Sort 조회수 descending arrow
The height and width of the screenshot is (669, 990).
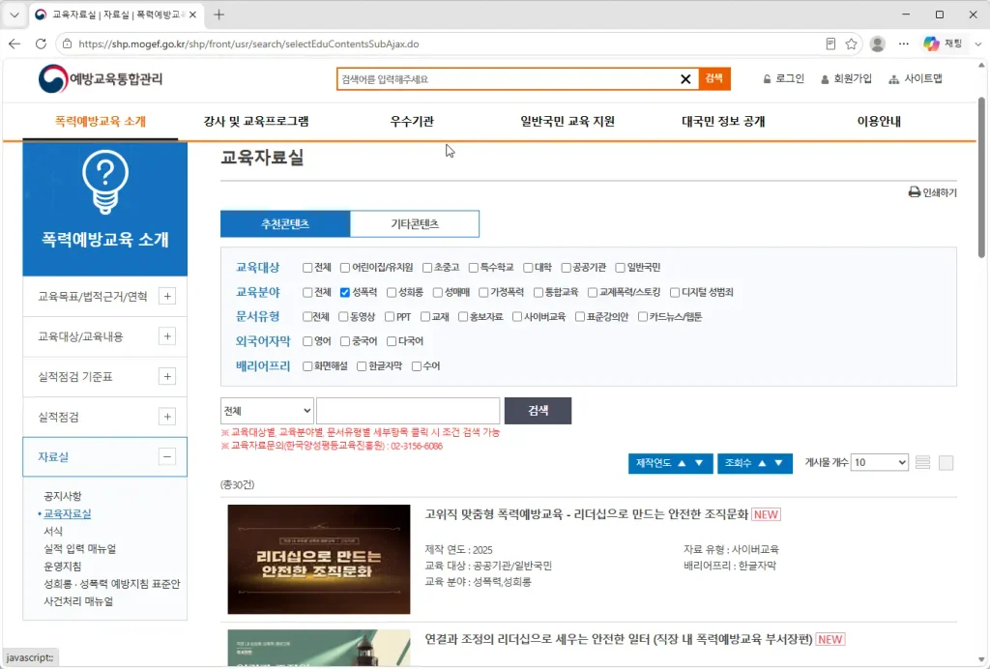778,463
